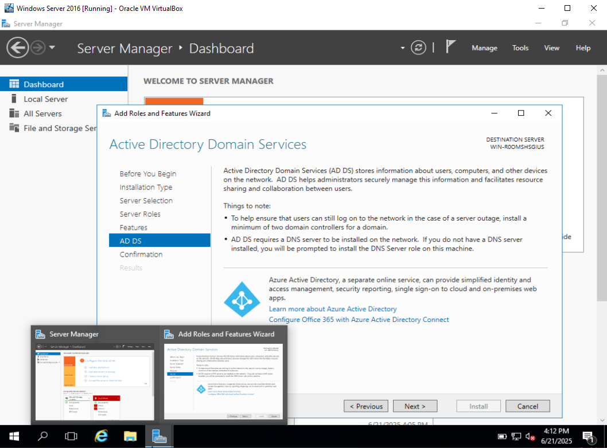Click the scroll up arrow in Server Manager
This screenshot has height=448, width=607.
602,70
